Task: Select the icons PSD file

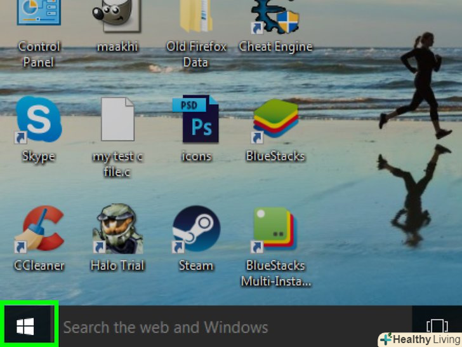Action: (x=196, y=119)
